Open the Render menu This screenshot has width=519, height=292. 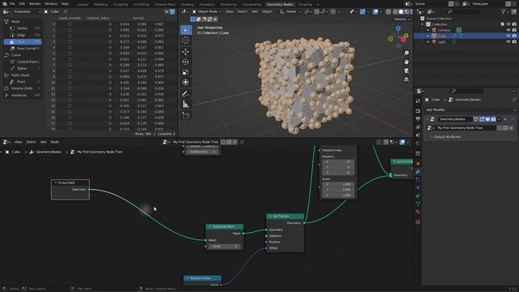(35, 4)
